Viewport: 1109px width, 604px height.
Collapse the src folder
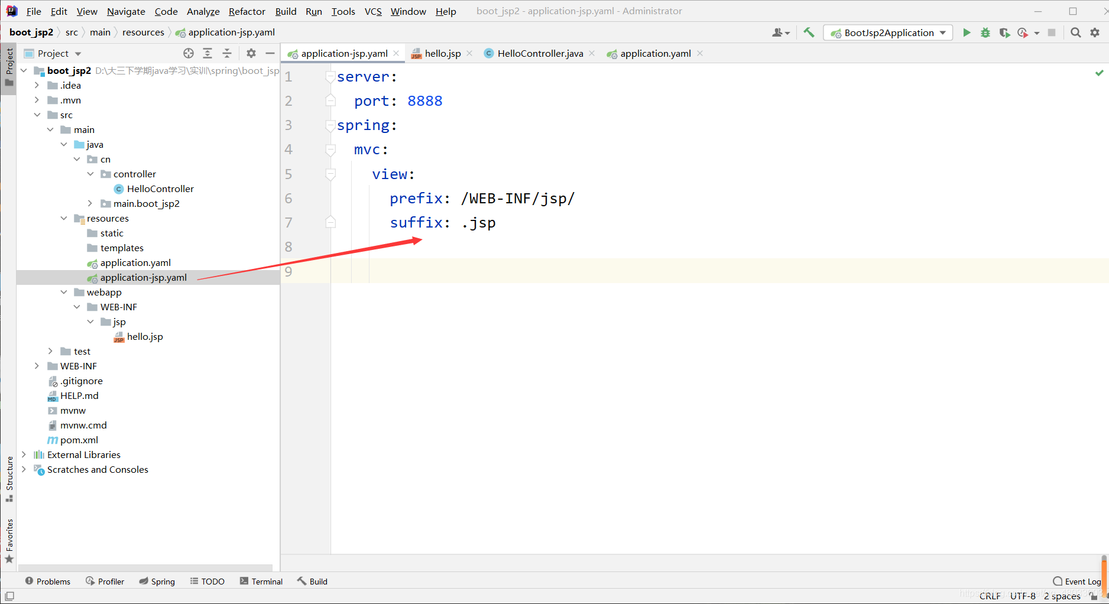pos(37,115)
